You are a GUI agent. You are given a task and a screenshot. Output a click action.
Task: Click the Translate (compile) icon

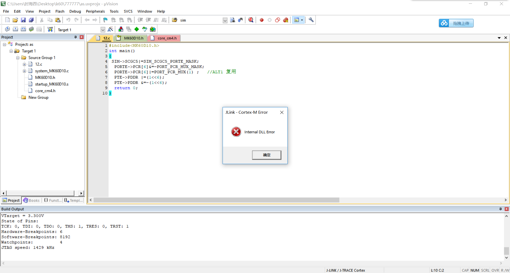point(7,29)
